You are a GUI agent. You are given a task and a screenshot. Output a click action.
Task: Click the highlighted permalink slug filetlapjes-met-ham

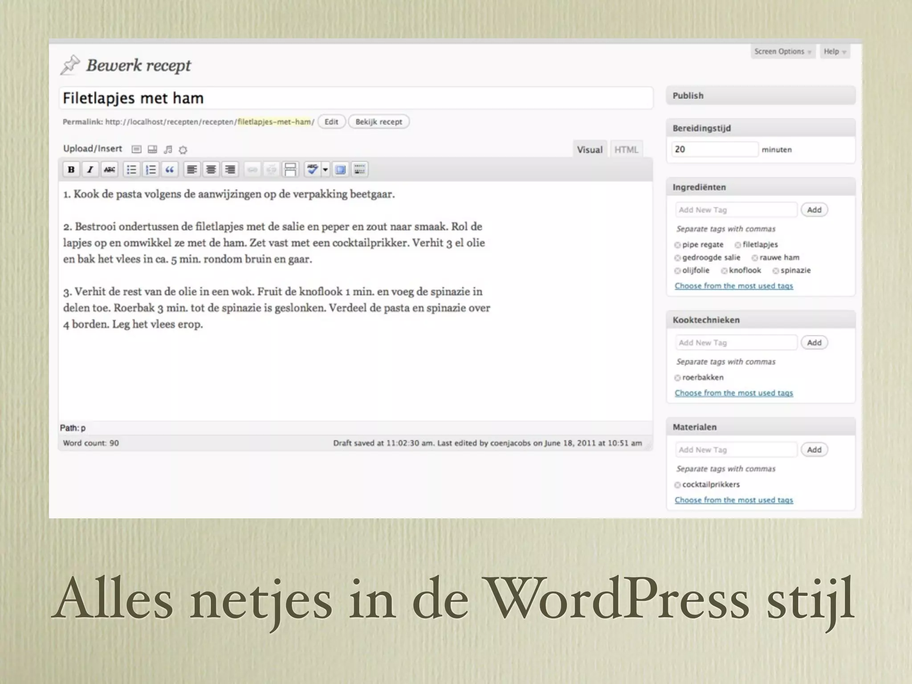pos(274,122)
